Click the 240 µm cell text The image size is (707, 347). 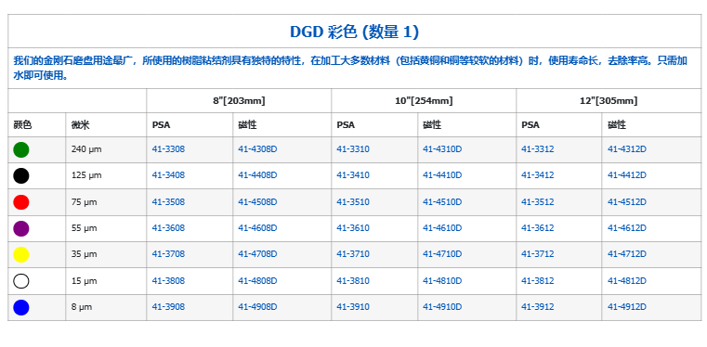(86, 149)
